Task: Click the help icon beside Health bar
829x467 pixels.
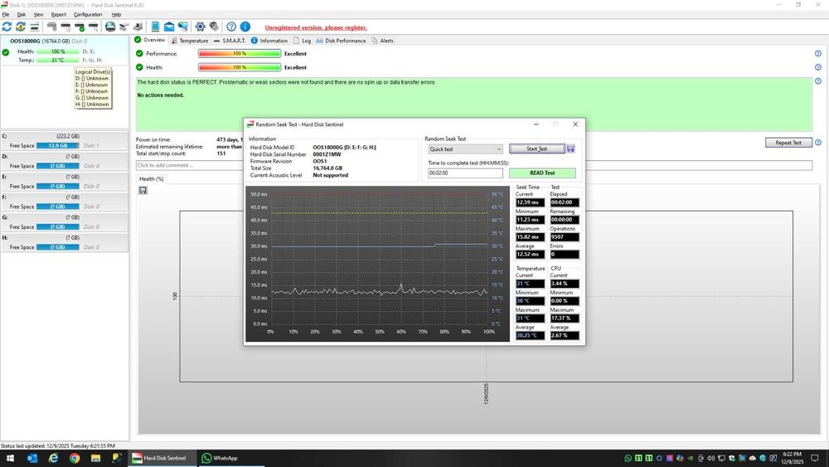Action: click(818, 67)
